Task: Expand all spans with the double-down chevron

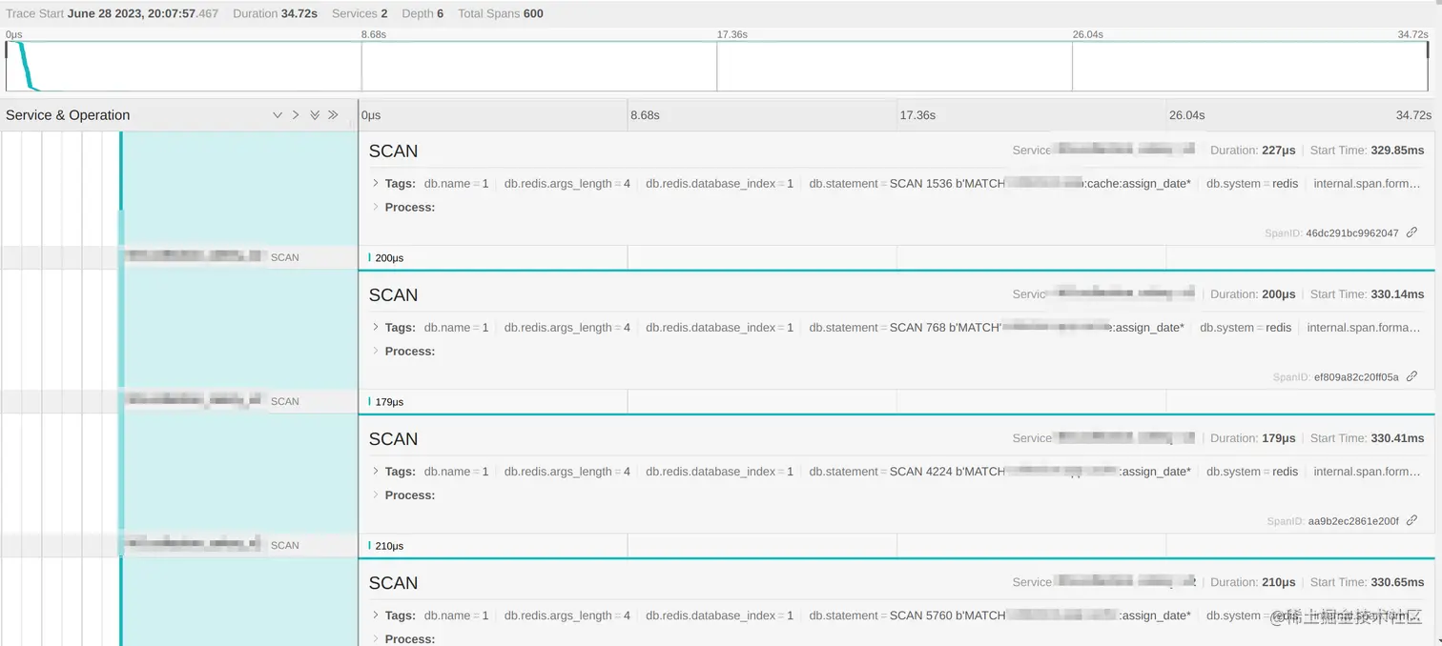Action: (315, 115)
